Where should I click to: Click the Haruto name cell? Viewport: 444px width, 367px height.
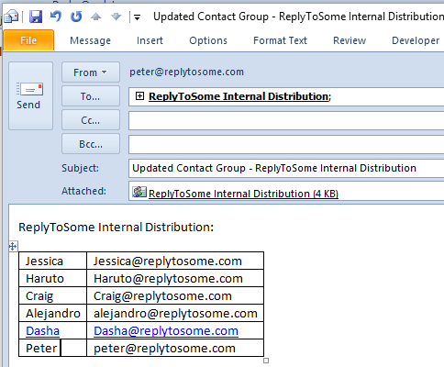coord(52,278)
